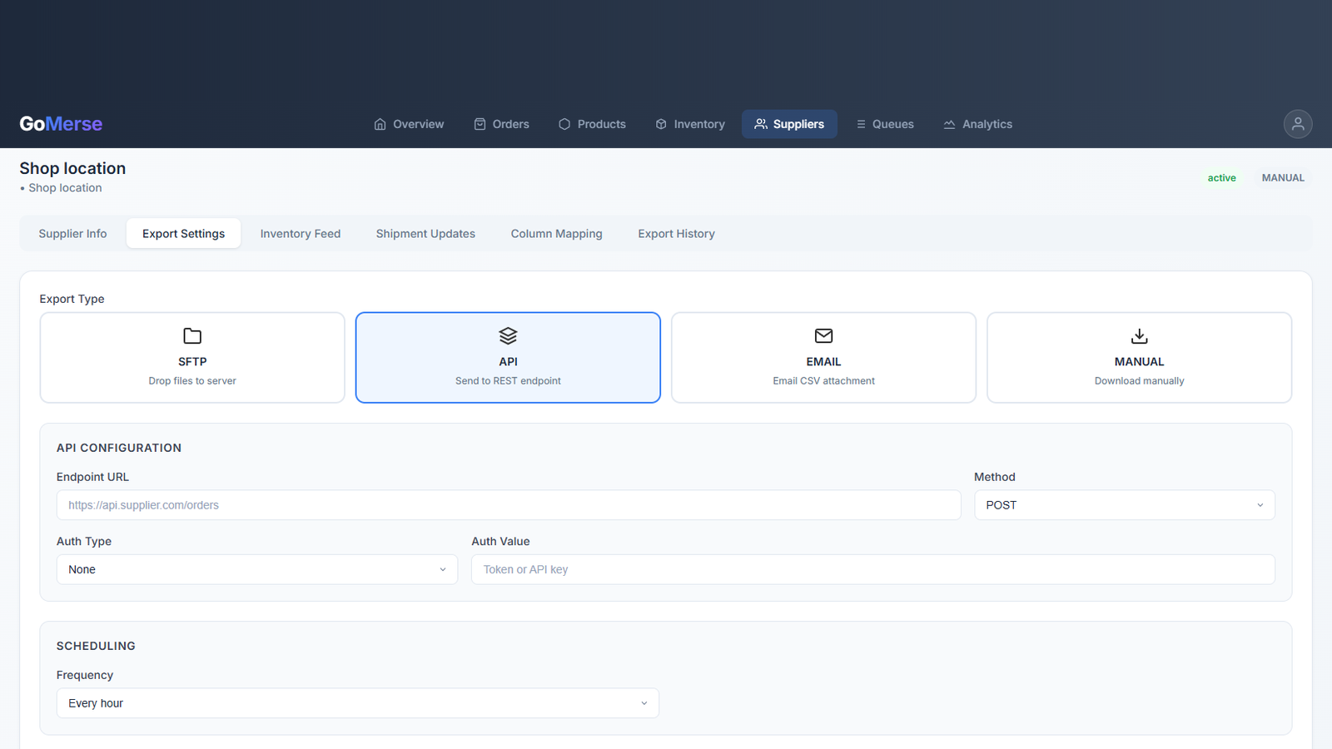
Task: Expand the Auth Type dropdown
Action: pyautogui.click(x=257, y=569)
